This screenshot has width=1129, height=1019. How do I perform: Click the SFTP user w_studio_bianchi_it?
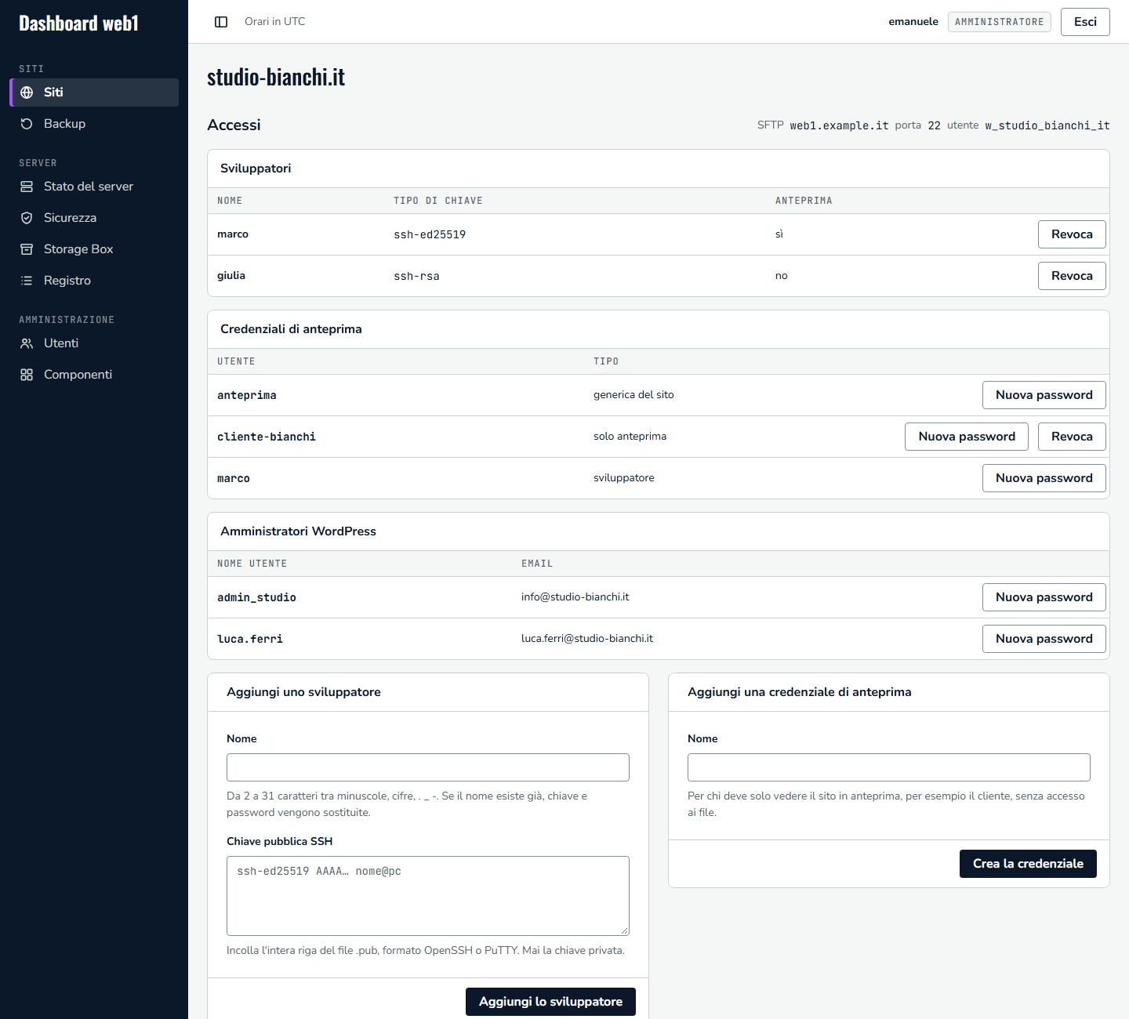(1047, 125)
